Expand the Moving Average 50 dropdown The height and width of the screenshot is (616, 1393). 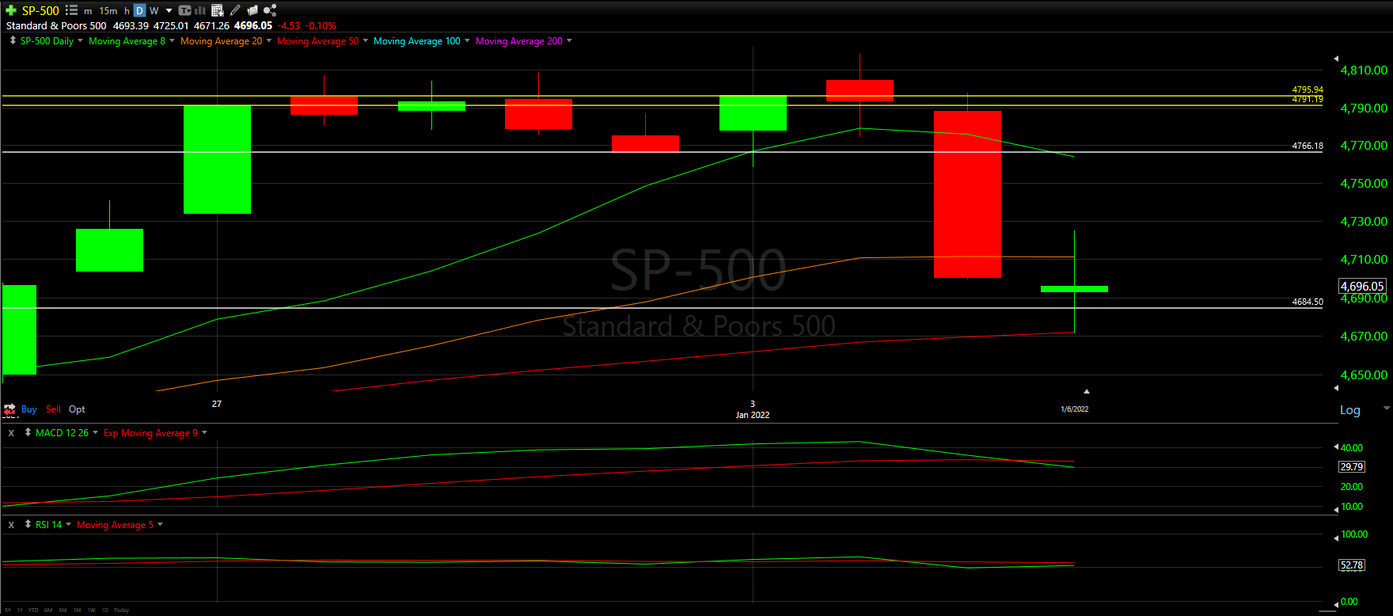pos(366,40)
